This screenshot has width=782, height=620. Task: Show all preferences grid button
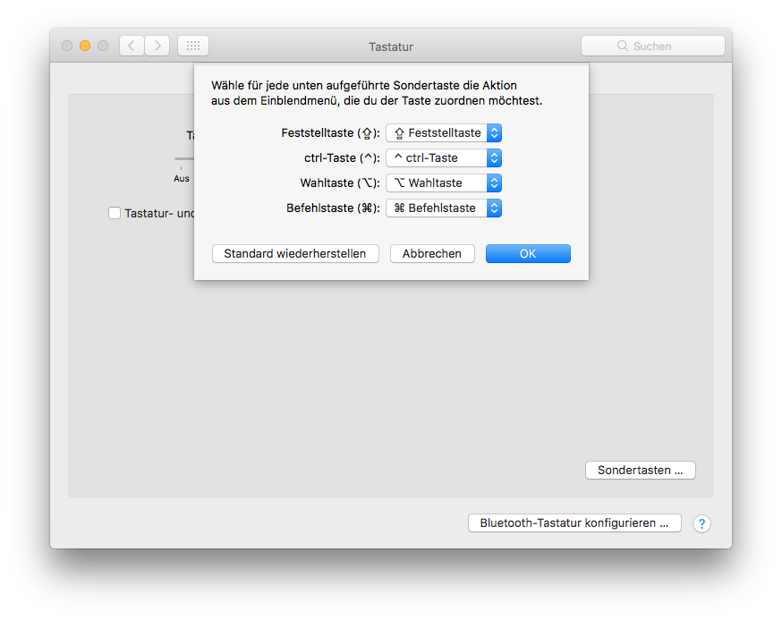(193, 46)
